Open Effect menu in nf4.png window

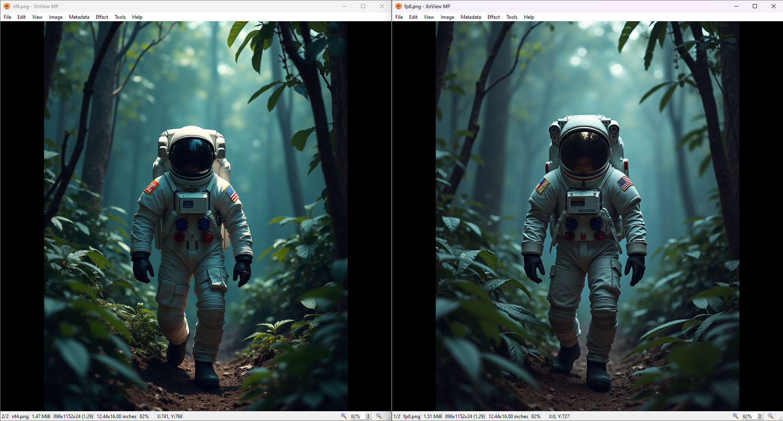point(102,17)
